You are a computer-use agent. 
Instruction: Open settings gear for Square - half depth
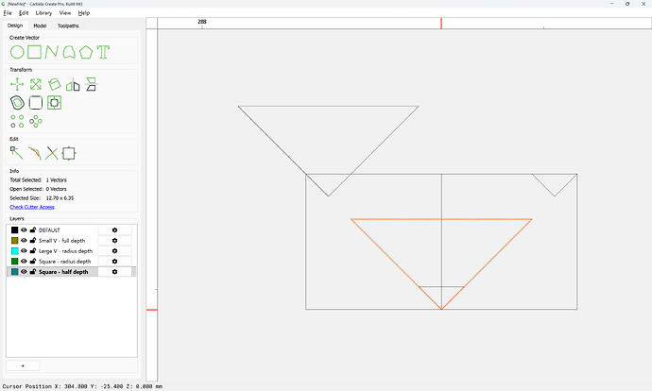tap(114, 272)
